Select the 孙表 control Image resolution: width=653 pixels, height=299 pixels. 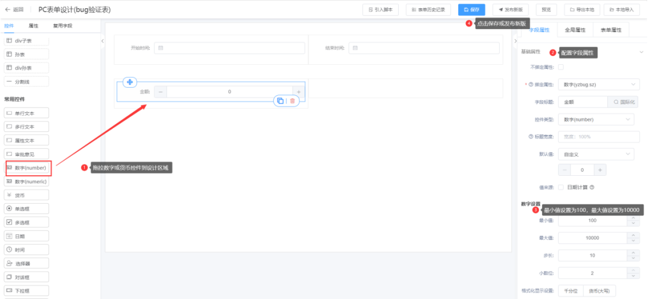coord(27,54)
